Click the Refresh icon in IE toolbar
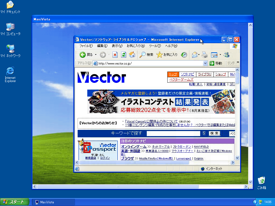This screenshot has width=275, height=206. 124,55
